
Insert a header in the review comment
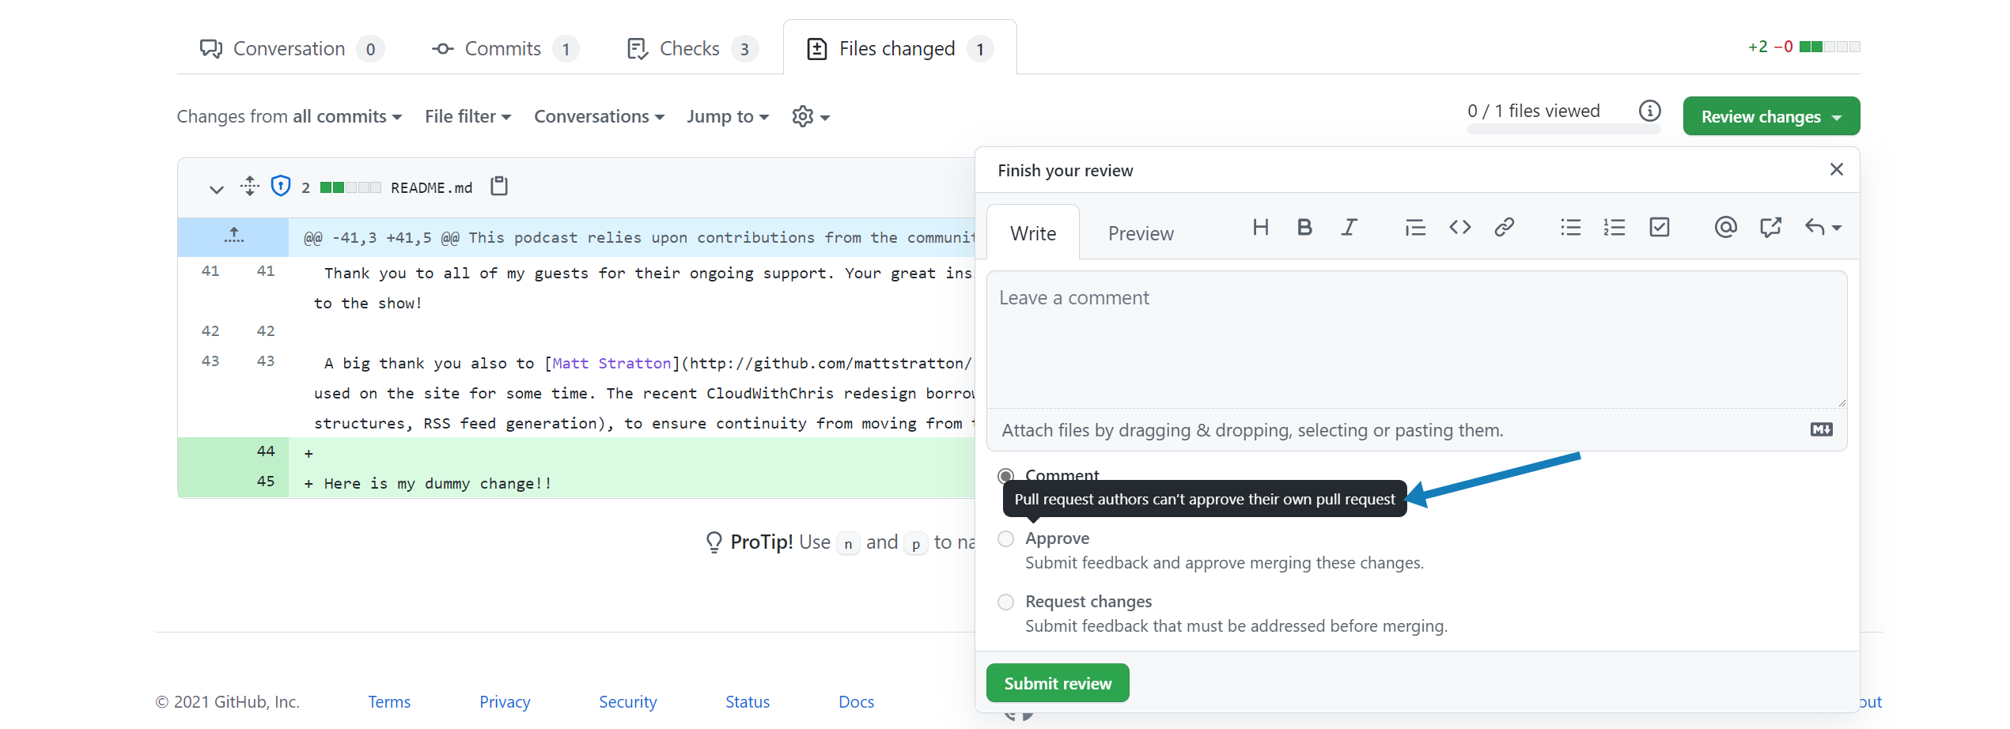coord(1261,228)
